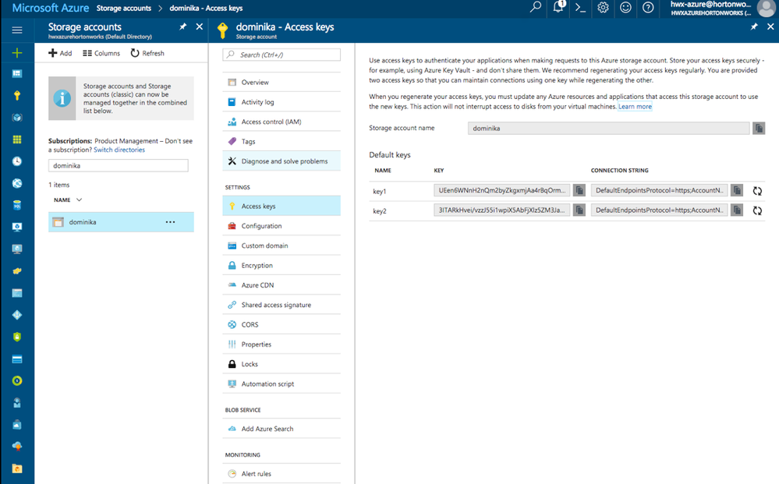Expand the left hamburger menu
Image resolution: width=779 pixels, height=484 pixels.
click(x=17, y=30)
